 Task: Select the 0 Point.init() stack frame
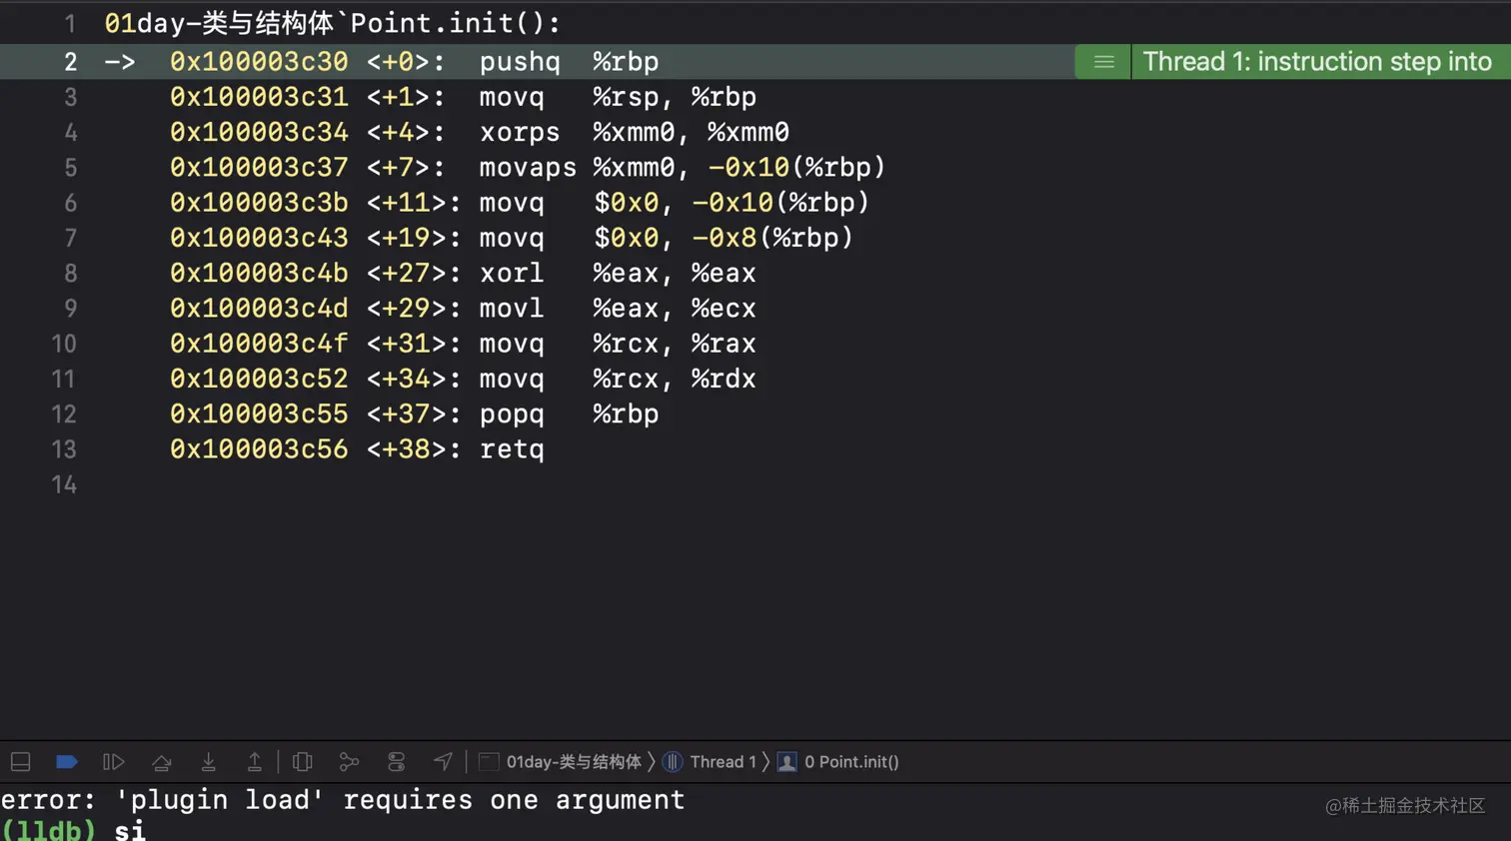tap(838, 762)
